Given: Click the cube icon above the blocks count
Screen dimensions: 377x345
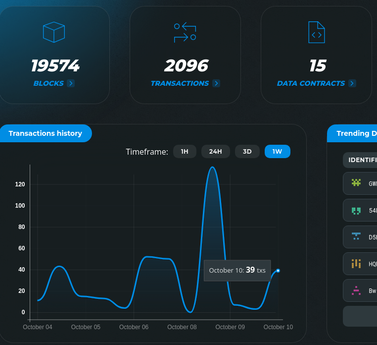Looking at the screenshot, I should [x=54, y=32].
